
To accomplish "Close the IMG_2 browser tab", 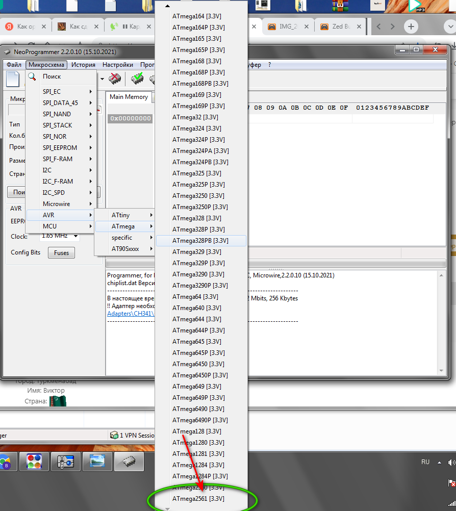I will [x=307, y=27].
